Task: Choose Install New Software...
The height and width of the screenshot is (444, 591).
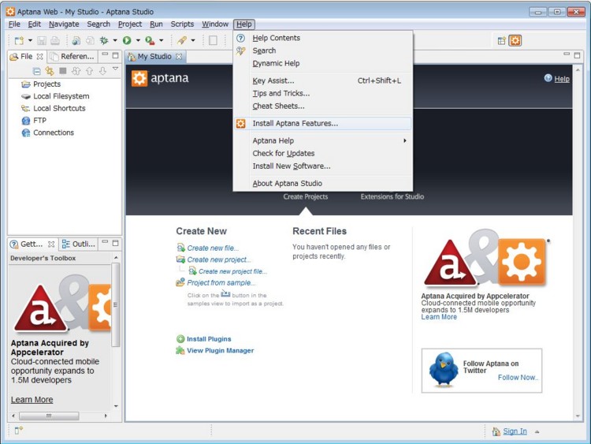Action: [x=323, y=166]
